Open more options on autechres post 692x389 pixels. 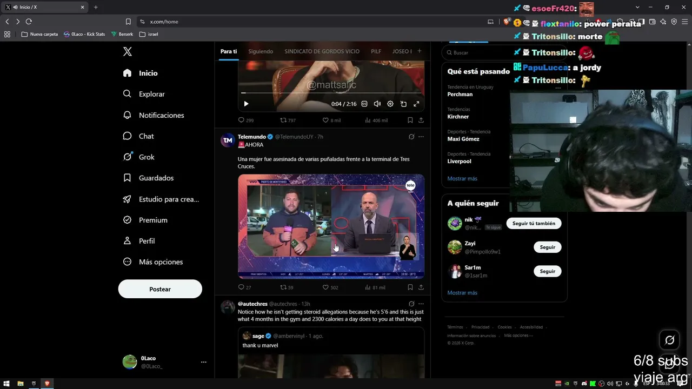pos(421,304)
